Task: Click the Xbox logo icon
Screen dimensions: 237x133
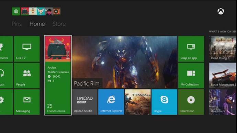Action: [x=221, y=11]
